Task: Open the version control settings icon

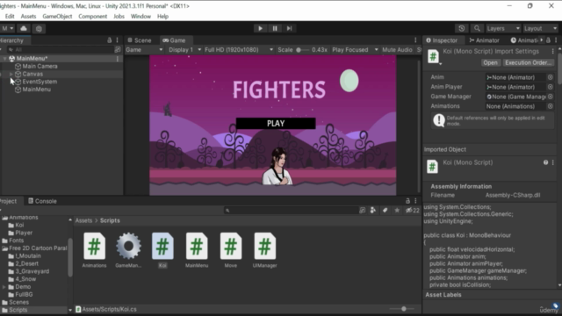Action: [x=39, y=28]
